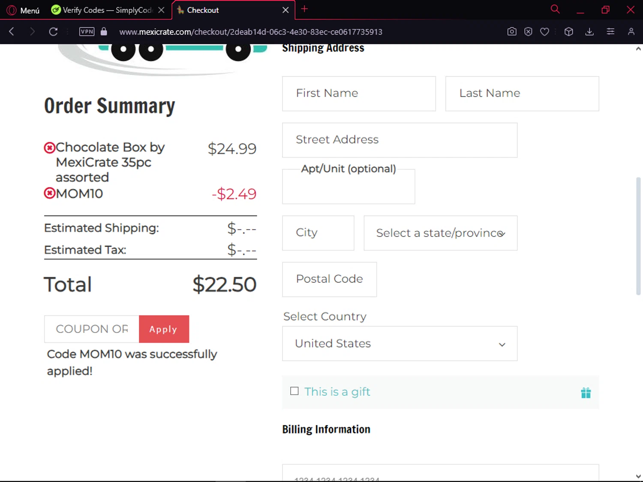Open the Easy Setup sliders icon

610,31
